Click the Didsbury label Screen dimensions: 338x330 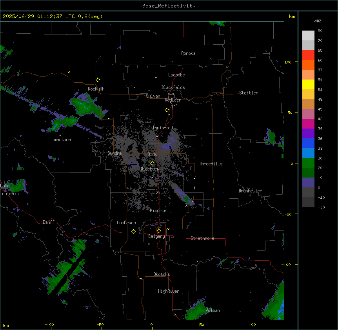coord(150,169)
